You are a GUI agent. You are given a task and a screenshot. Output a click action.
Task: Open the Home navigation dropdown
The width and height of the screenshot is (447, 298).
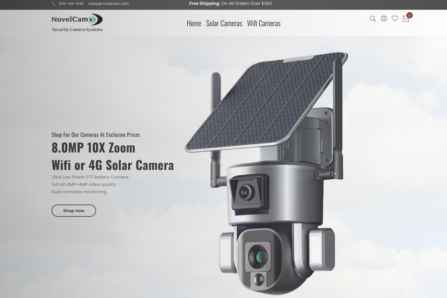coord(194,23)
